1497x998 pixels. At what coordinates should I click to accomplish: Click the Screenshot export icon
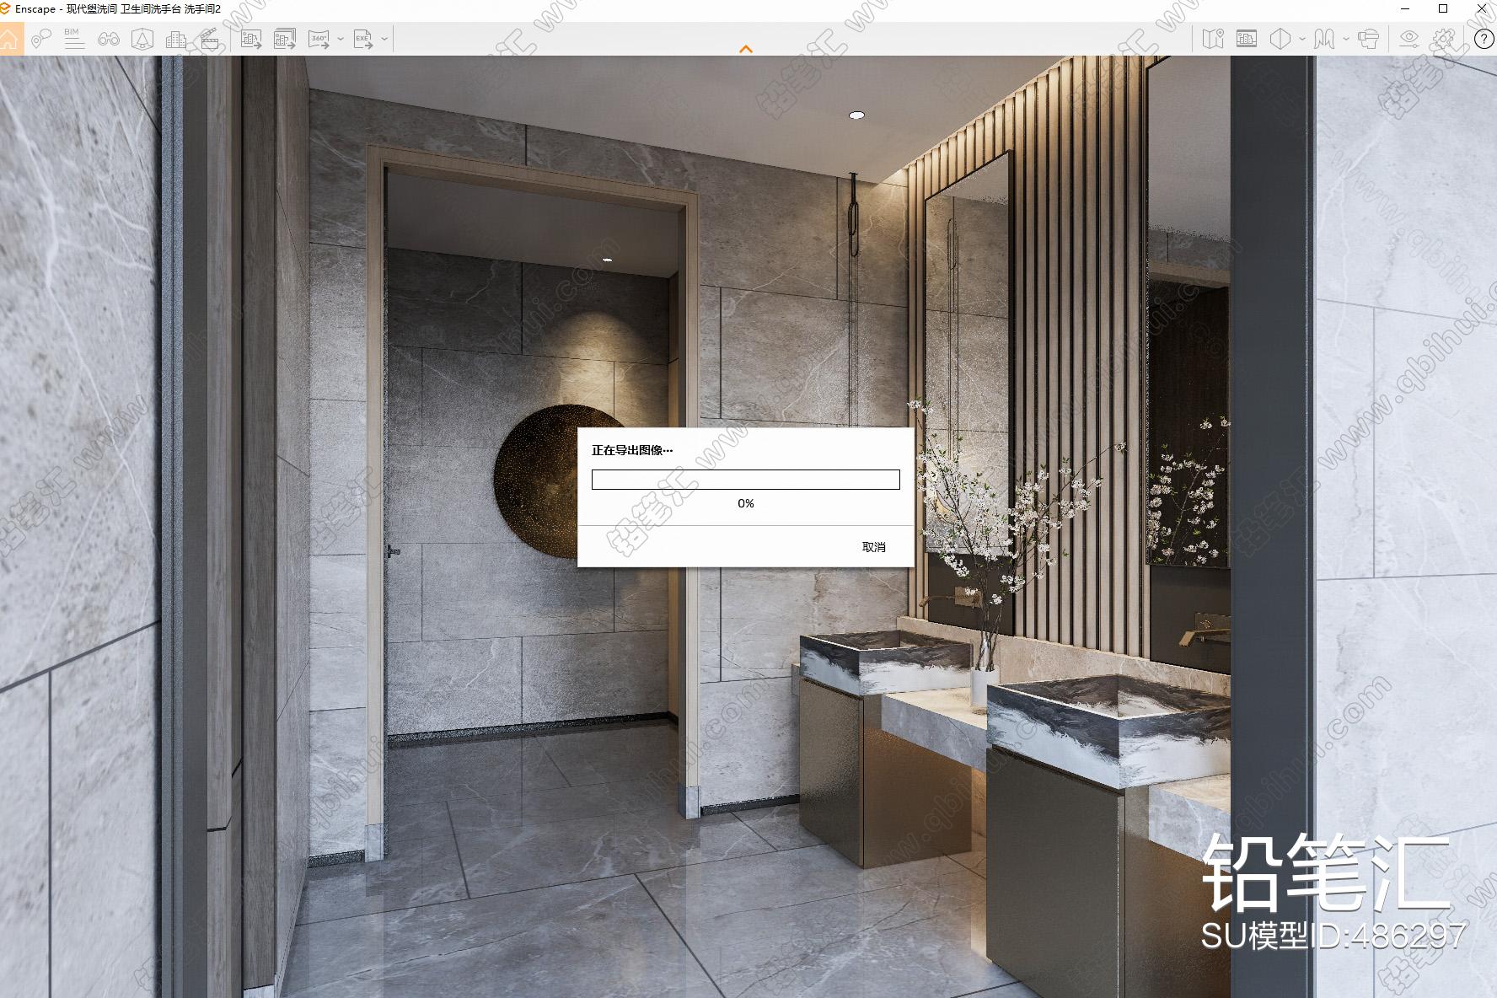pos(251,39)
